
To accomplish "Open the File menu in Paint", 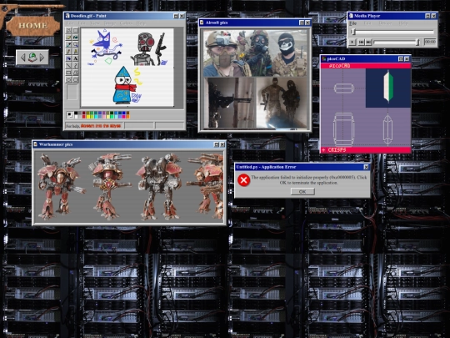I will 70,23.
